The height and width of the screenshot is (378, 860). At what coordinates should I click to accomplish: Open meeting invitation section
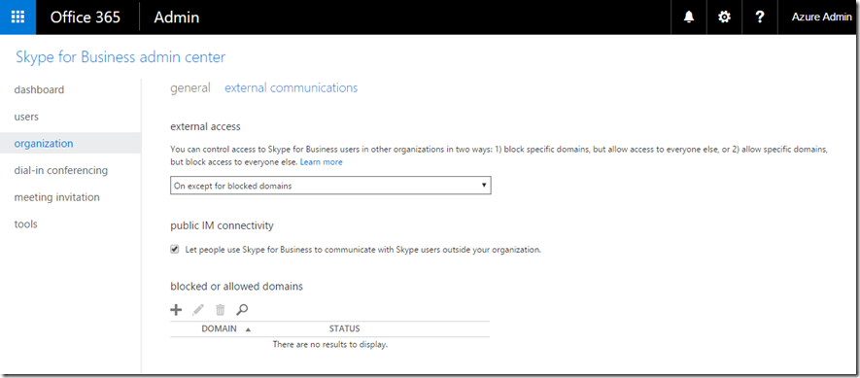point(57,197)
